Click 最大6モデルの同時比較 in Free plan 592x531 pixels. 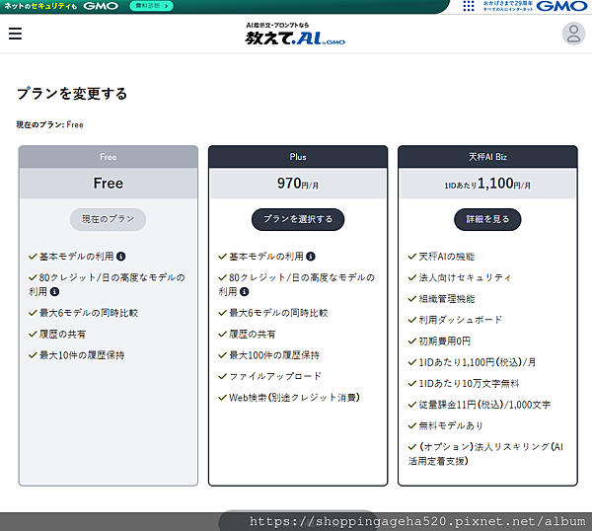click(89, 313)
